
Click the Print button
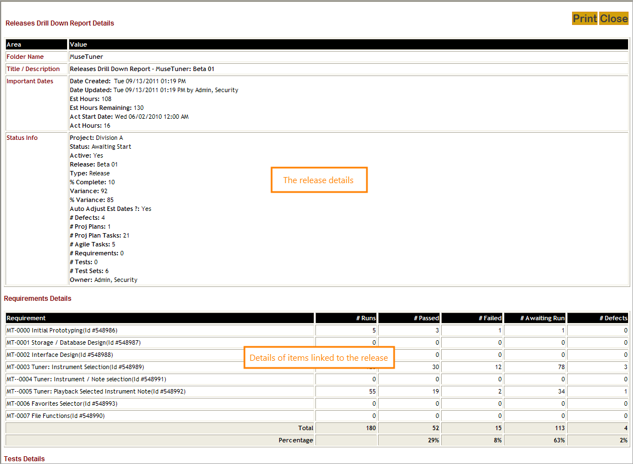pos(585,19)
